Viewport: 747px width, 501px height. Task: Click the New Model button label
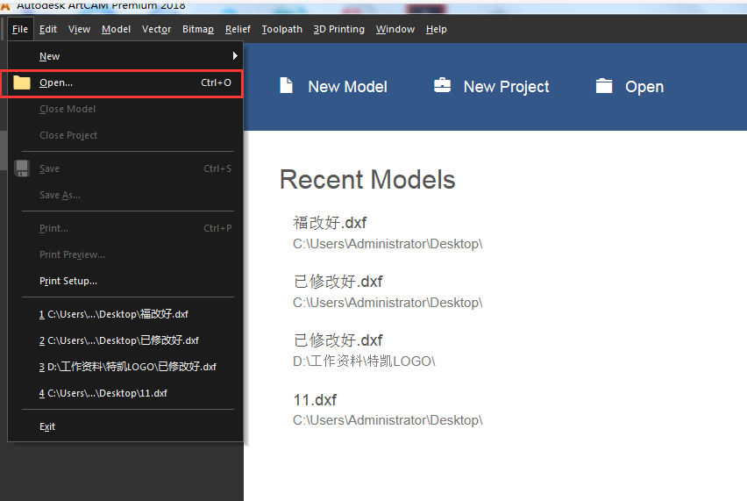(347, 87)
